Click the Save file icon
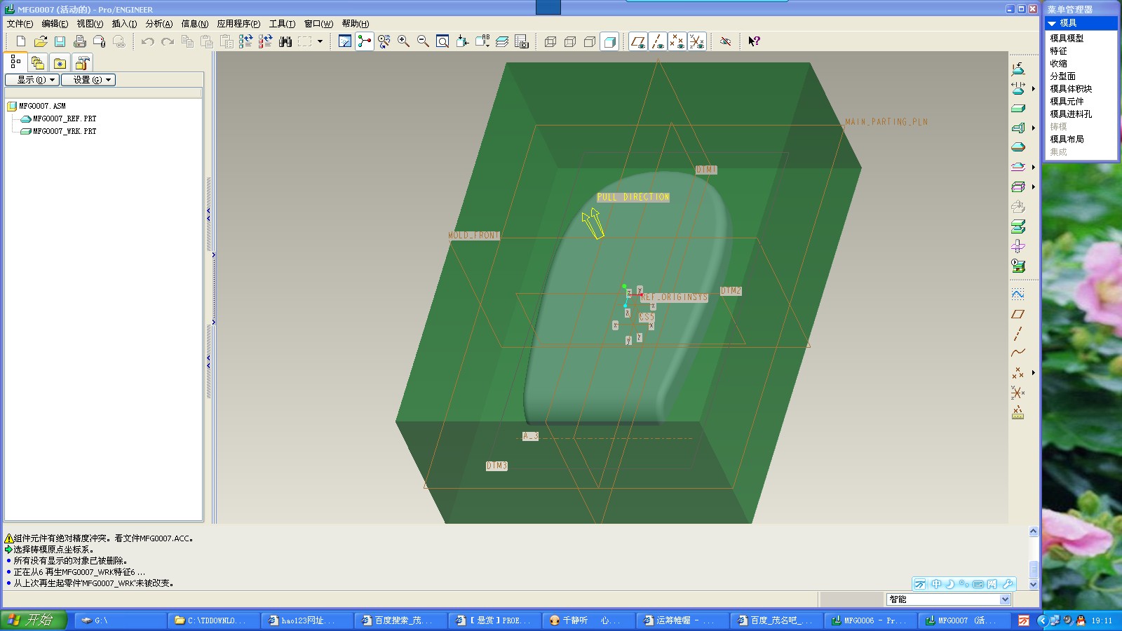The image size is (1122, 631). tap(60, 41)
